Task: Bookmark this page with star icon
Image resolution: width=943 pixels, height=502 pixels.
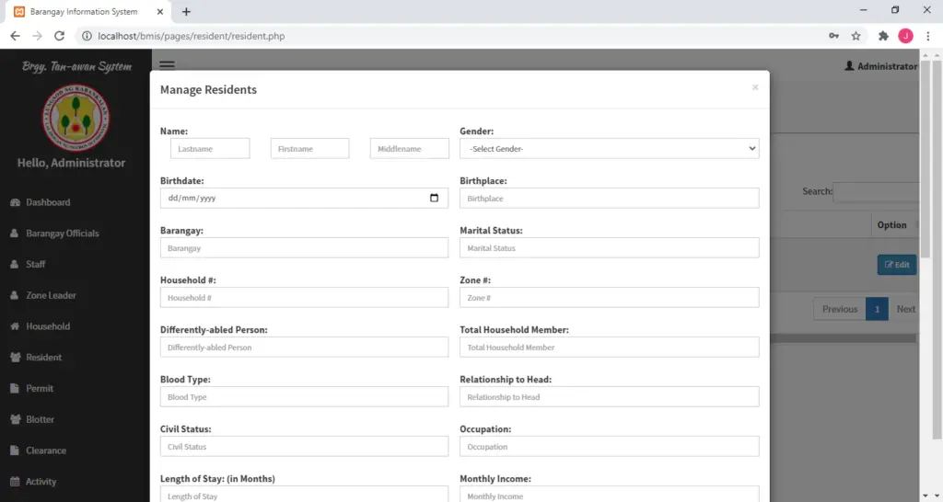Action: pos(856,36)
